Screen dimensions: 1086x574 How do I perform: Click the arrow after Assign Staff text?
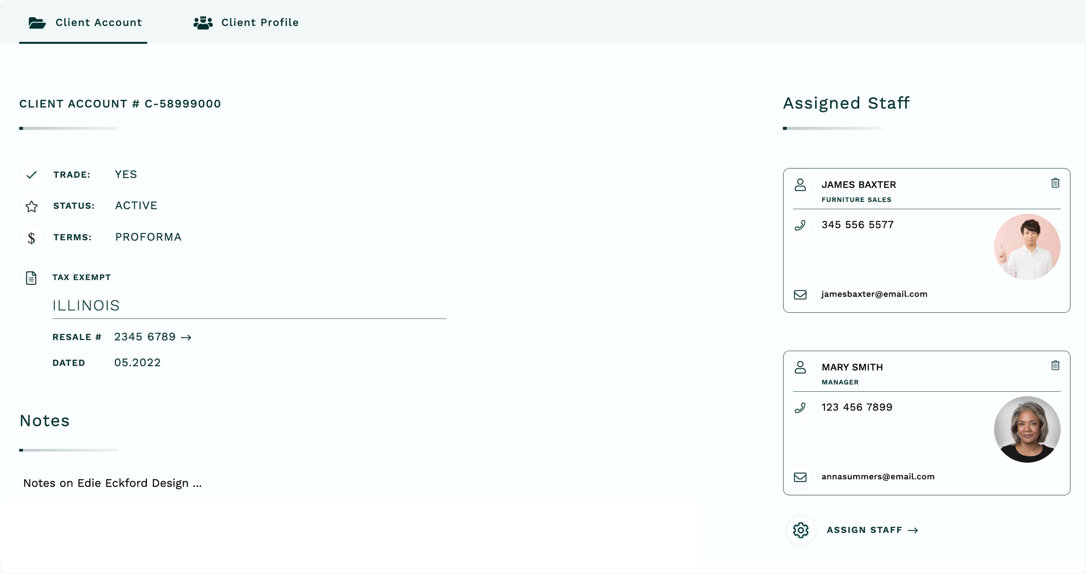point(913,530)
